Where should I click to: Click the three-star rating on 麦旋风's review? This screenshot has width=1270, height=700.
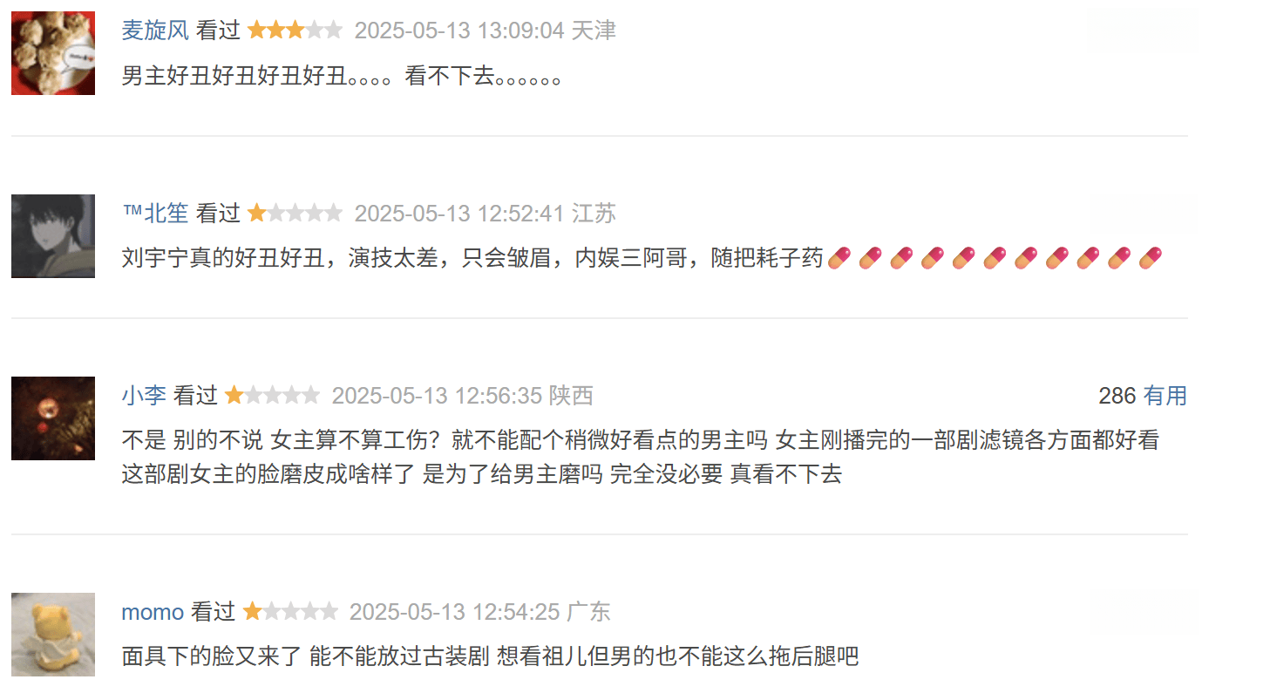coord(295,31)
